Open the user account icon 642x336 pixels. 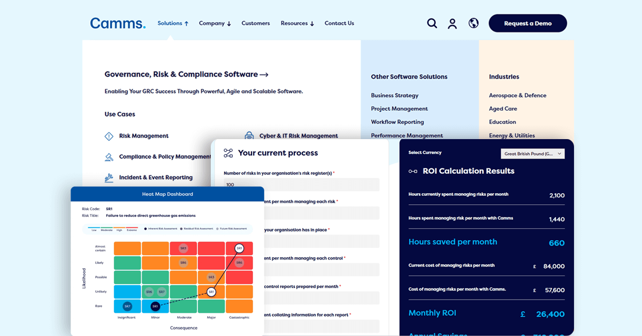tap(453, 24)
